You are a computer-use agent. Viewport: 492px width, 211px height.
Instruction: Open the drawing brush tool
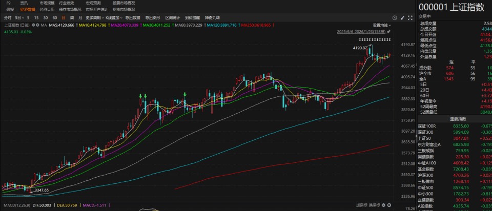(x=402, y=18)
